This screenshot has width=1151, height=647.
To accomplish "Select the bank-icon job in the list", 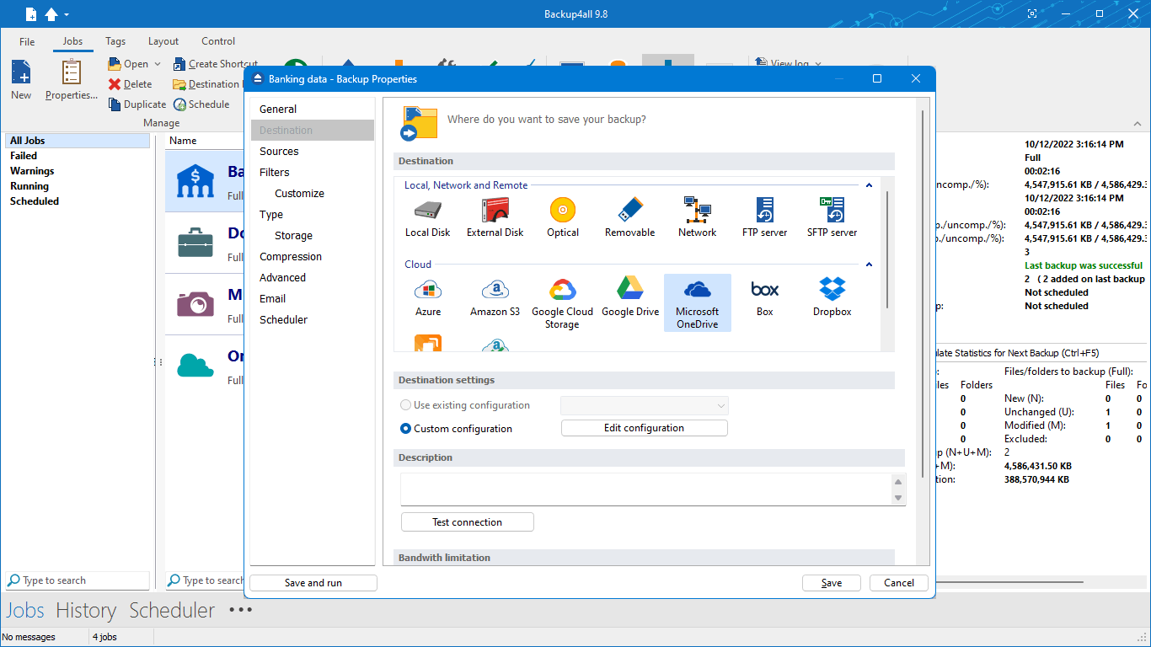I will point(195,181).
